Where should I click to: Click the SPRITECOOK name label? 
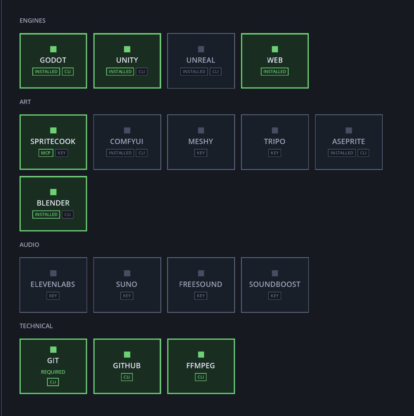pos(53,141)
